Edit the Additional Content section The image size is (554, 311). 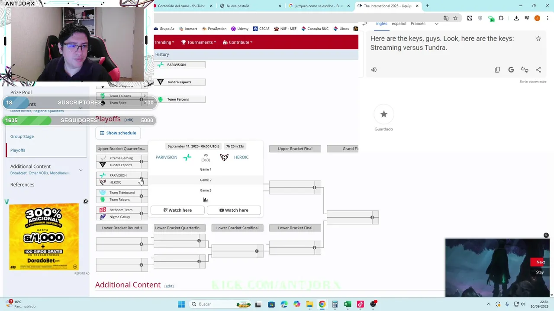point(169,286)
